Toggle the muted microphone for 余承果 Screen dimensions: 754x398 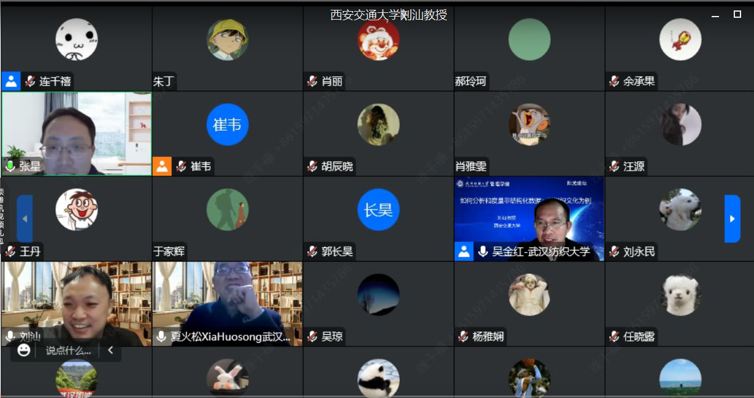[614, 81]
